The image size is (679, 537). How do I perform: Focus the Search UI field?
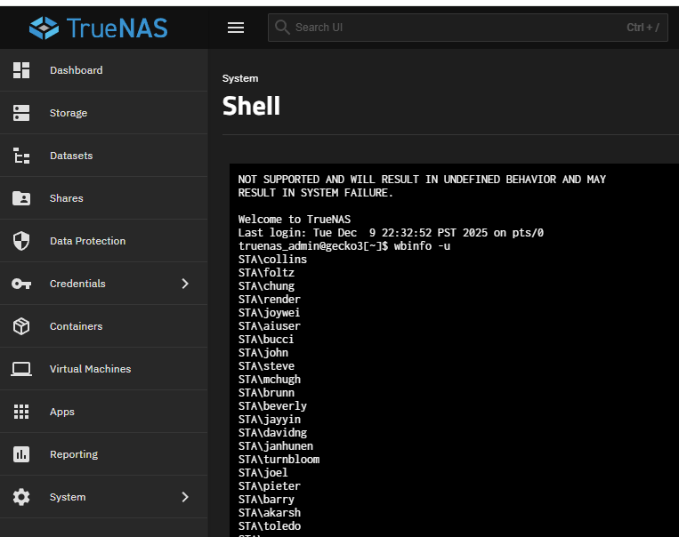coord(468,28)
